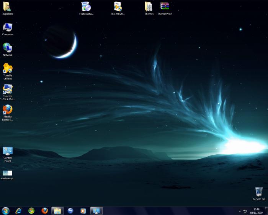Viewport: 268px width, 215px height.
Task: Show hidden system tray icons arrow
Action: (x=240, y=211)
